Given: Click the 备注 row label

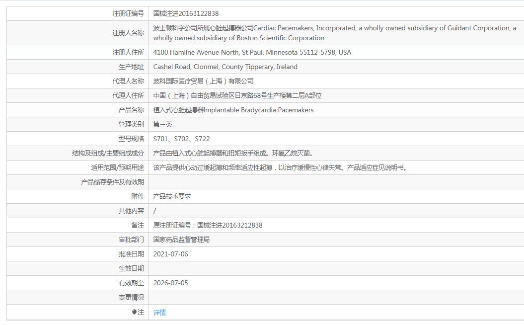Looking at the screenshot, I should tap(138, 225).
